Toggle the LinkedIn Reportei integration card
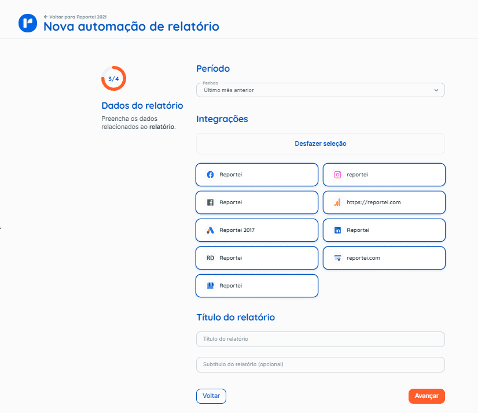Screen dimensions: 478x413 (384, 230)
